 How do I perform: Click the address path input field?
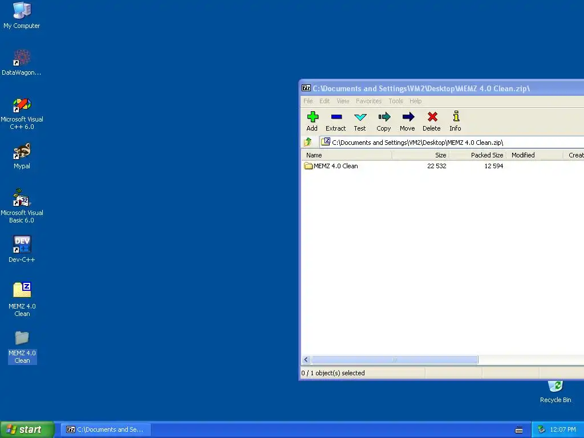pyautogui.click(x=452, y=142)
